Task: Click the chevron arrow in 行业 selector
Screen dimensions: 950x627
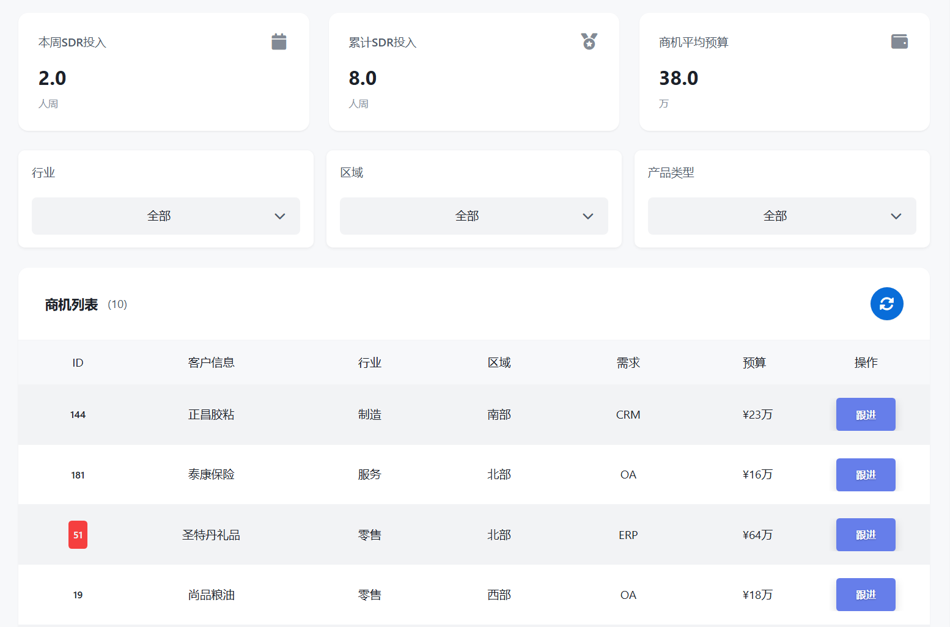Action: coord(281,216)
